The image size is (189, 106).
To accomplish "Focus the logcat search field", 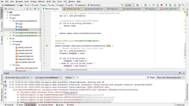I will pyautogui.click(x=111, y=77).
